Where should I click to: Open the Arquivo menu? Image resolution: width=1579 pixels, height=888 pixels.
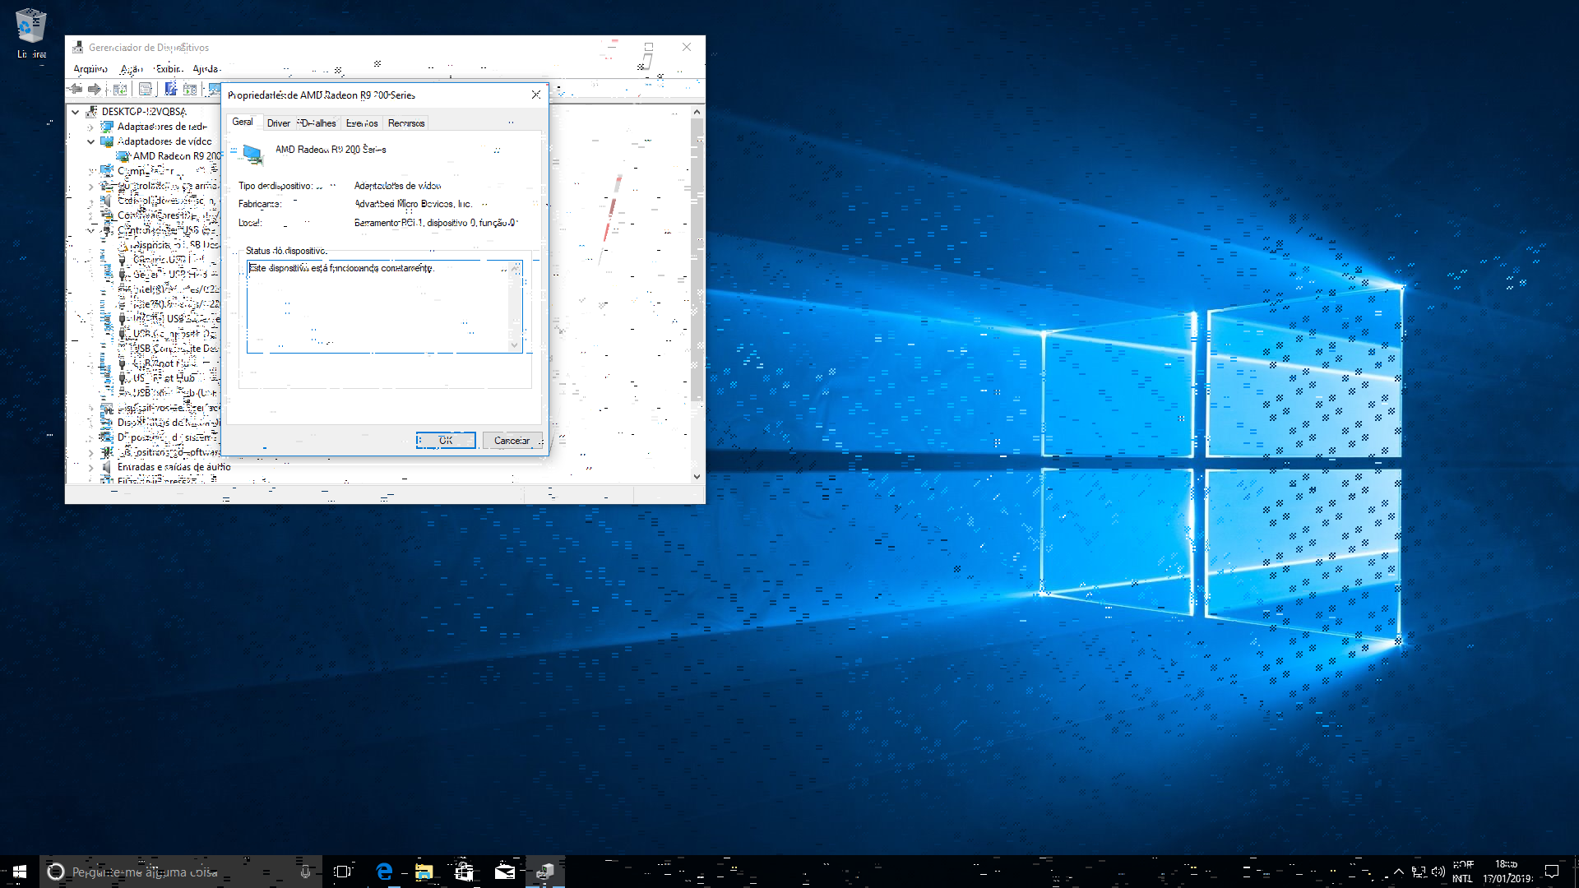point(90,69)
